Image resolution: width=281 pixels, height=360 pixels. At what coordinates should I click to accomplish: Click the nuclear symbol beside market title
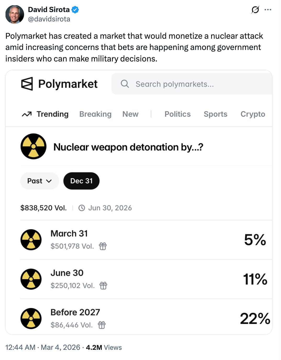pos(33,147)
